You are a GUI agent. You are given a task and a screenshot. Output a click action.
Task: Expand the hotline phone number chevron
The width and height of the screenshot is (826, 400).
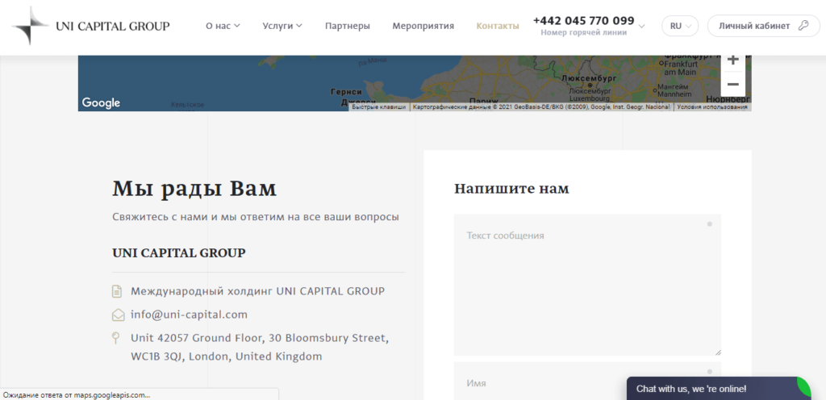pyautogui.click(x=641, y=26)
